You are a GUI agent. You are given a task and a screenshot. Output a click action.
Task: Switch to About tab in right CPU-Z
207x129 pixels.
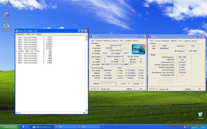click(194, 41)
